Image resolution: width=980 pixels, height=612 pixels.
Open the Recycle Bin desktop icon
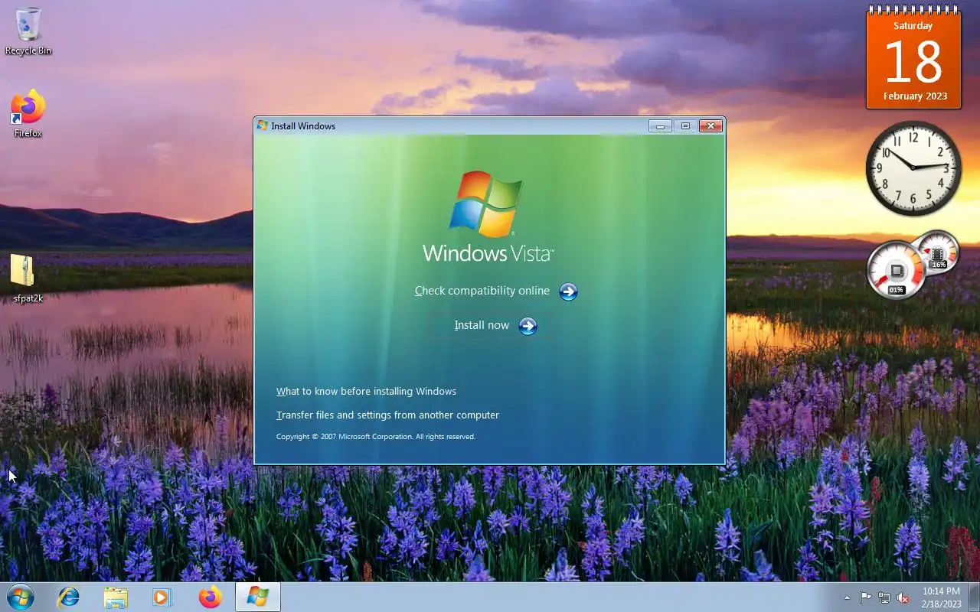coord(28,31)
